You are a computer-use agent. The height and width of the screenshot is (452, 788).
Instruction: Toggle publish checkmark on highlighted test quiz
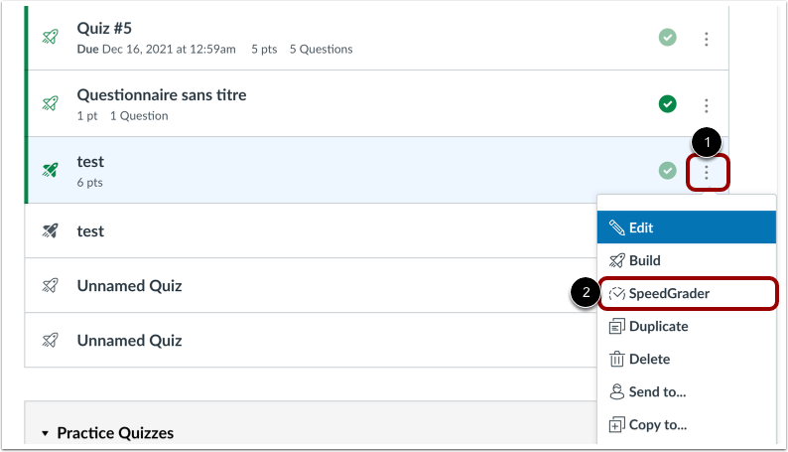point(668,171)
